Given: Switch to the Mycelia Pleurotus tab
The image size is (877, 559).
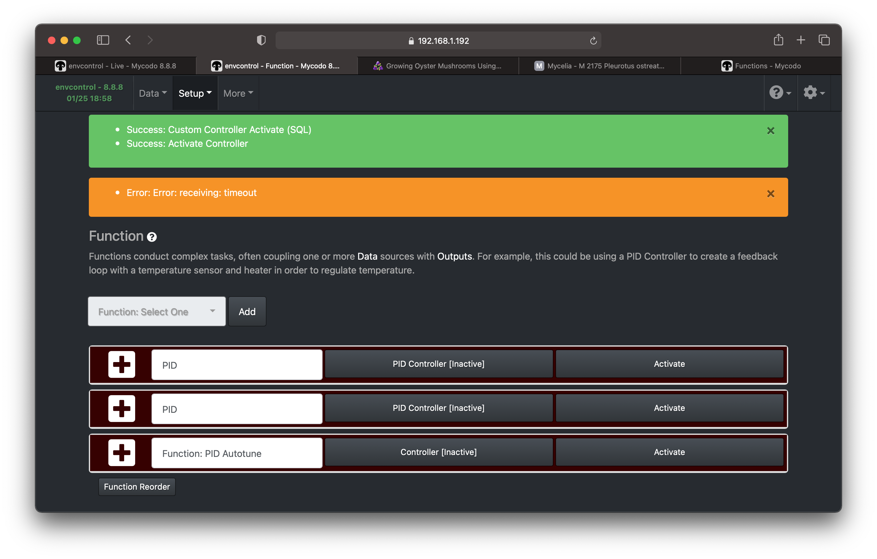Looking at the screenshot, I should [599, 66].
